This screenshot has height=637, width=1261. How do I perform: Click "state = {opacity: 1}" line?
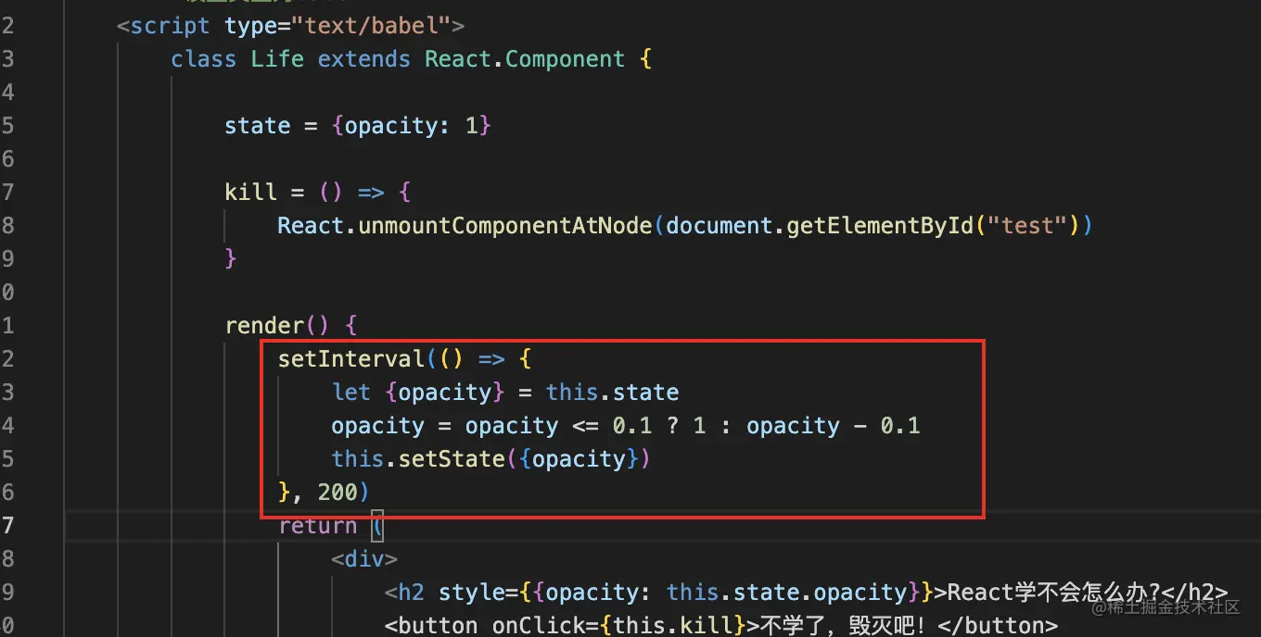click(x=358, y=125)
